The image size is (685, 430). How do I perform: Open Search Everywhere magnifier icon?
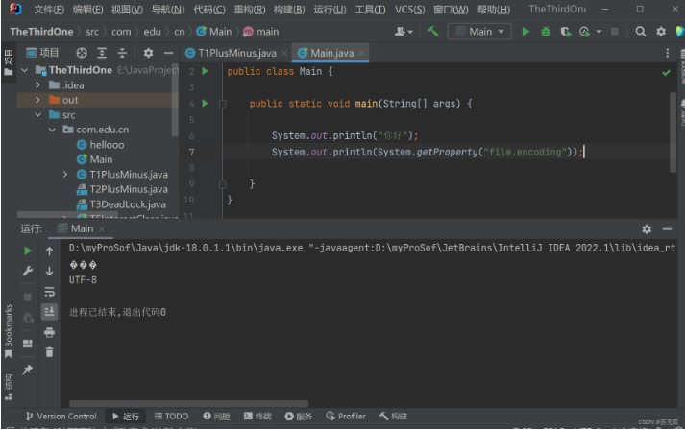click(x=641, y=31)
